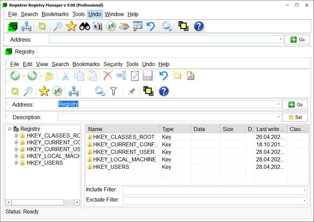
Task: Click the camera snapshot icon in top toolbar
Action: [97, 26]
